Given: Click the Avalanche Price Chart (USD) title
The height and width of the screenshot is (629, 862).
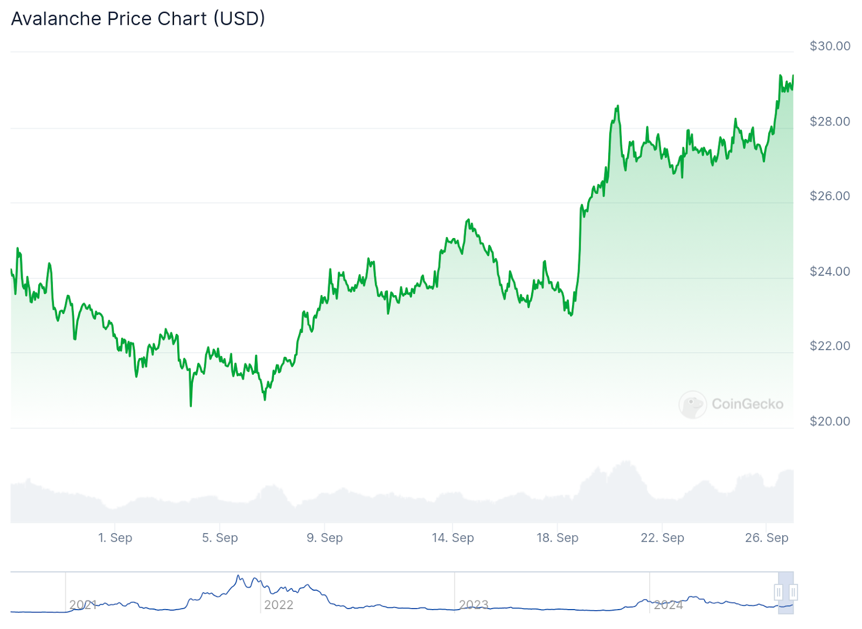Looking at the screenshot, I should [138, 19].
